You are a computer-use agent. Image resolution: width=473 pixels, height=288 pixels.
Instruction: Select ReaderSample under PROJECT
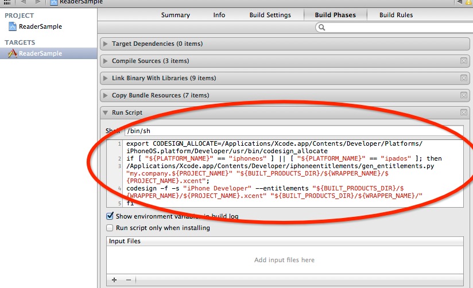click(x=40, y=26)
